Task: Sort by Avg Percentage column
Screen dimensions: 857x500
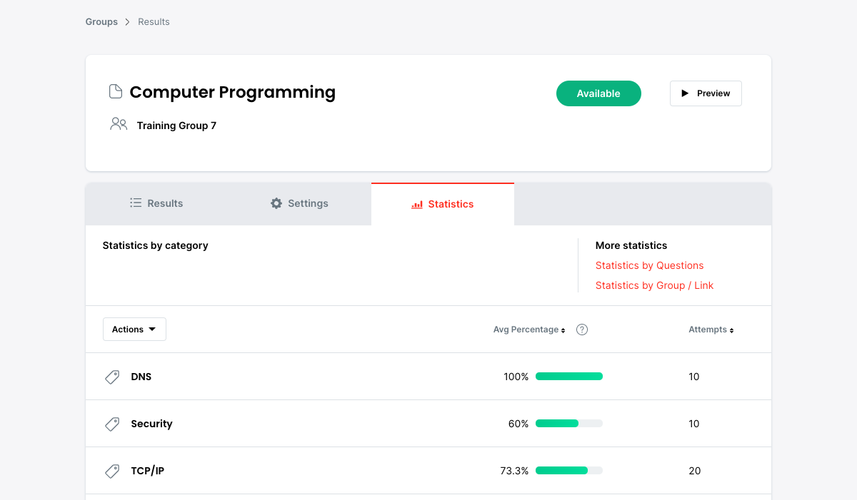Action: (528, 330)
